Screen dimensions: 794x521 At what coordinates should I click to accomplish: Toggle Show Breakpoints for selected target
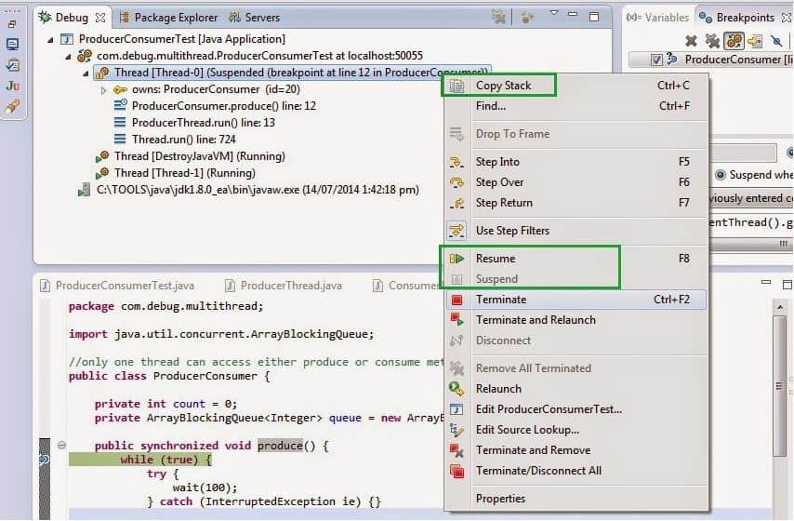click(x=734, y=41)
